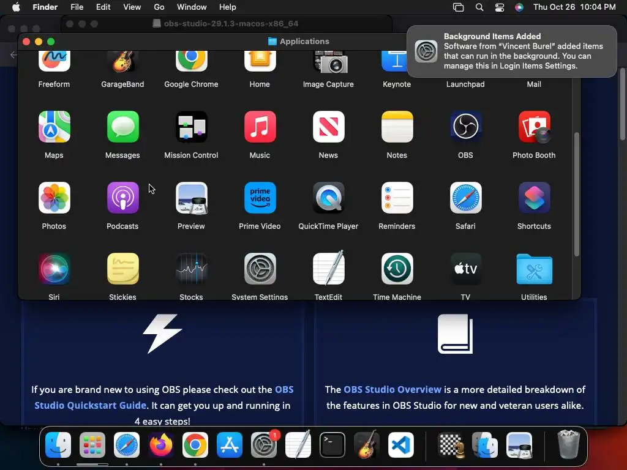Open the Trash in the Dock

(x=569, y=444)
